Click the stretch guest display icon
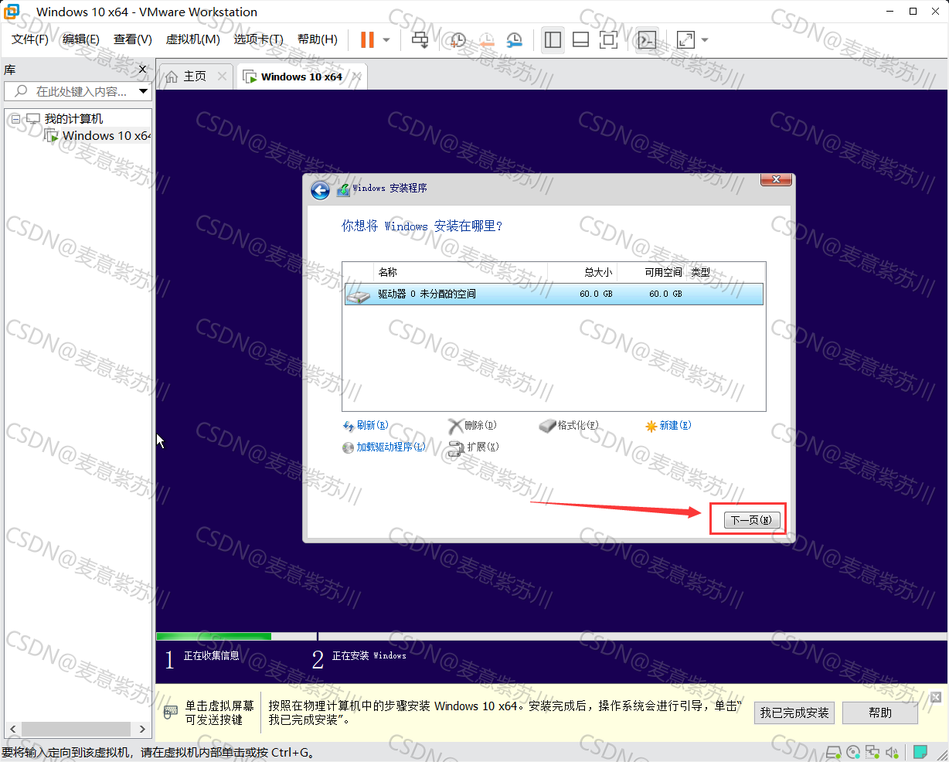The height and width of the screenshot is (762, 949). [x=685, y=39]
